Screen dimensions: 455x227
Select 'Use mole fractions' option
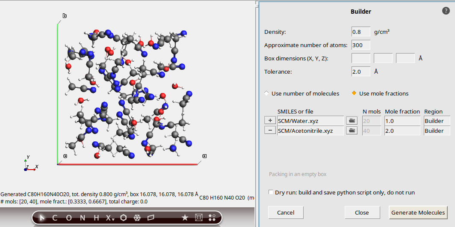click(x=354, y=93)
